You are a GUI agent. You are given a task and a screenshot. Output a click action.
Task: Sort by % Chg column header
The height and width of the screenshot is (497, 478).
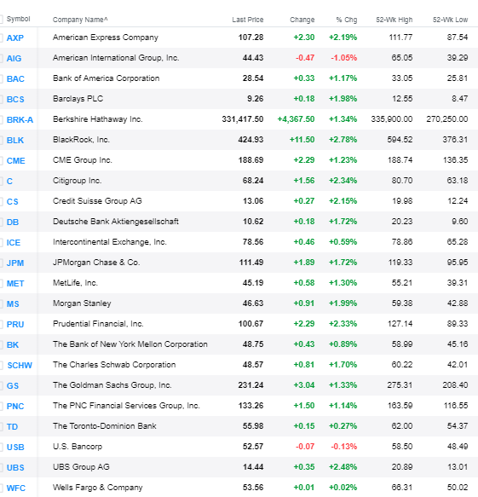tap(347, 20)
